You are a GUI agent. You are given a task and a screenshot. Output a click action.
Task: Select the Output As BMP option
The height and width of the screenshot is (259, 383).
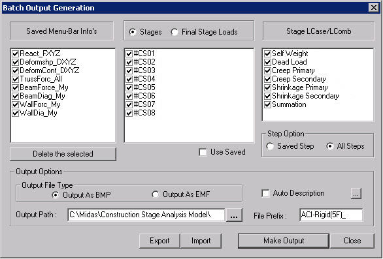pos(56,195)
